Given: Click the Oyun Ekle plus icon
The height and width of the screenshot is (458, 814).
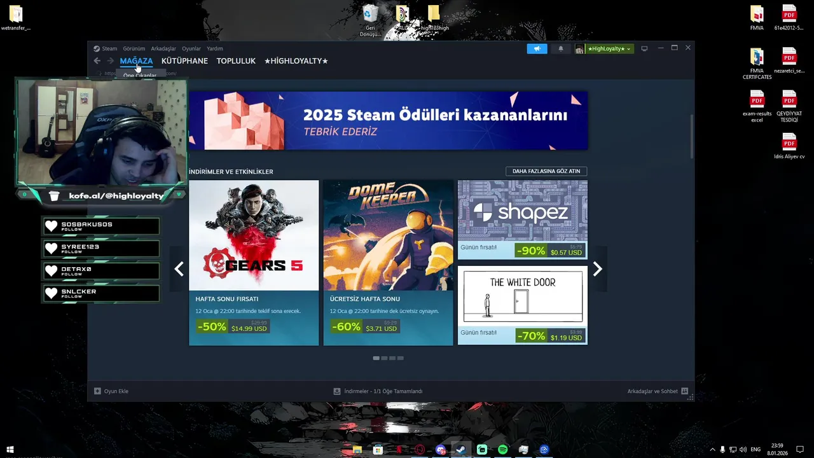Looking at the screenshot, I should tap(97, 391).
